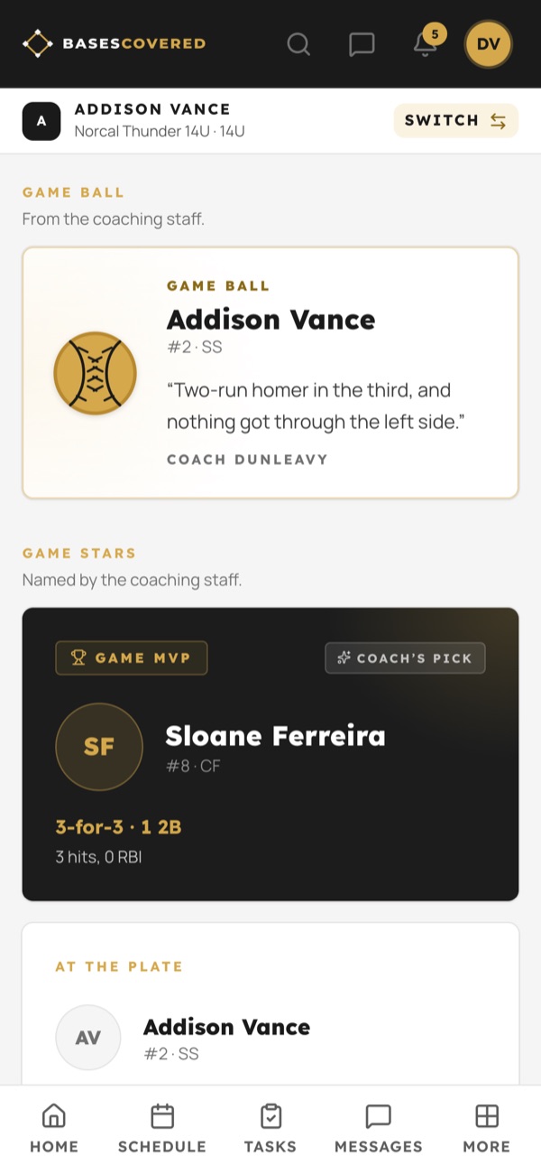
Task: Tap the BasesCovered diamond logo
Action: click(x=37, y=43)
